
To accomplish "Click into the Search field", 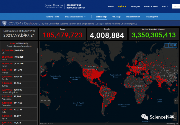I will pyautogui.click(x=176, y=6).
